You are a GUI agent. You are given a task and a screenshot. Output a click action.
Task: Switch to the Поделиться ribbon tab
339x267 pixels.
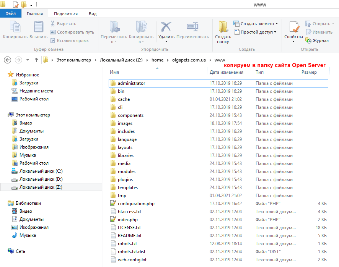(x=66, y=14)
